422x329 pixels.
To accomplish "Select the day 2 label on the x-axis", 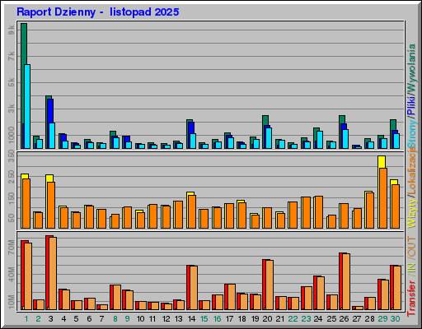I will pyautogui.click(x=38, y=319).
